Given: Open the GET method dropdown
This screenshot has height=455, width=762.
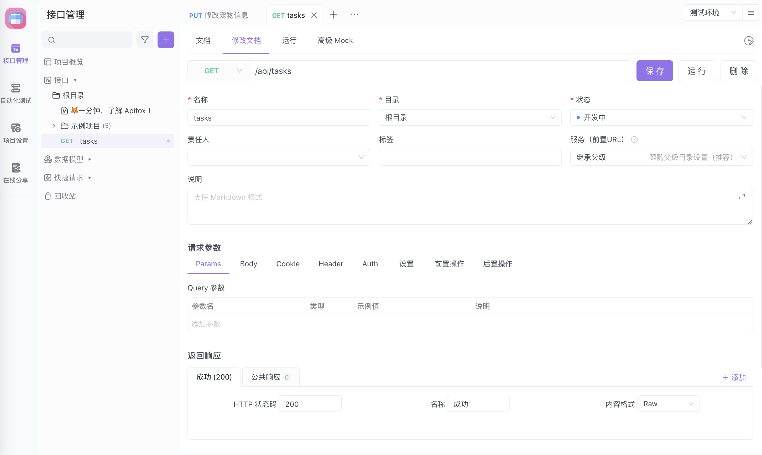Looking at the screenshot, I should (x=218, y=71).
